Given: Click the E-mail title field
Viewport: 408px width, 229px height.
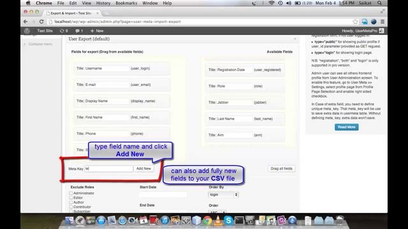Looking at the screenshot, I should [x=106, y=85].
